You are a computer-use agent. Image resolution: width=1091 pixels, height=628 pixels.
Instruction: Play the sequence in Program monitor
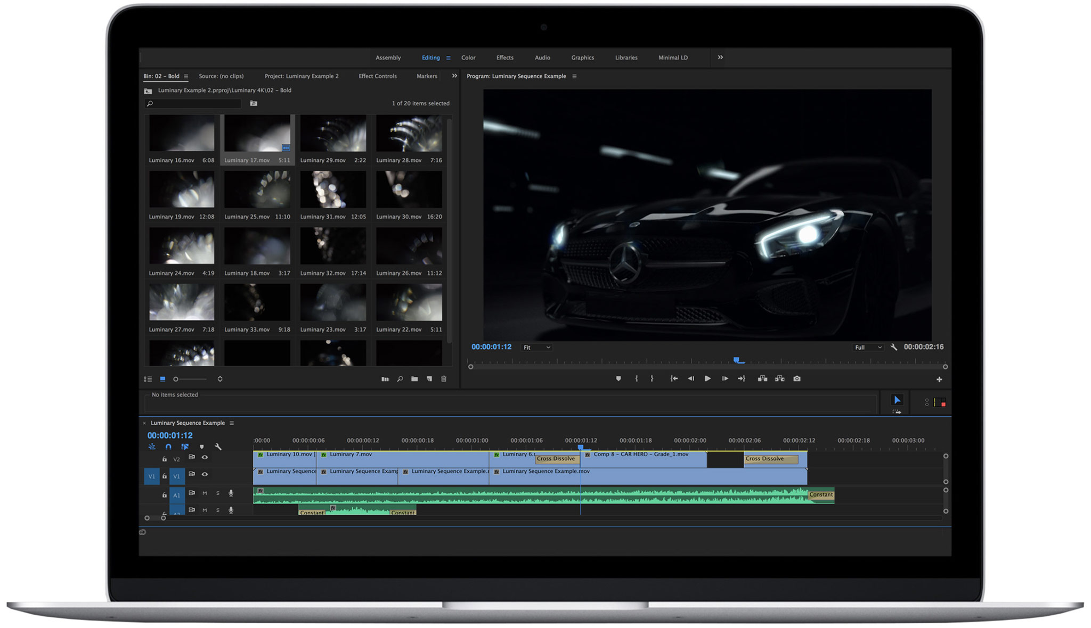[707, 379]
